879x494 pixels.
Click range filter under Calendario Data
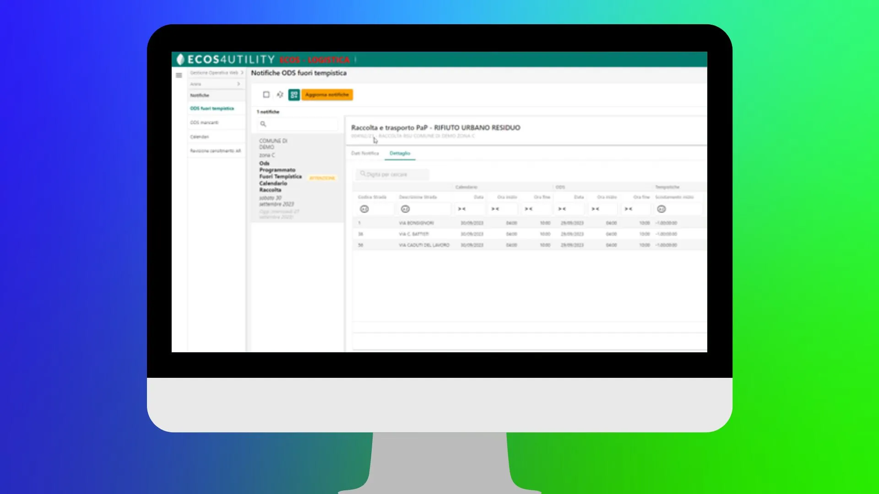(x=461, y=209)
